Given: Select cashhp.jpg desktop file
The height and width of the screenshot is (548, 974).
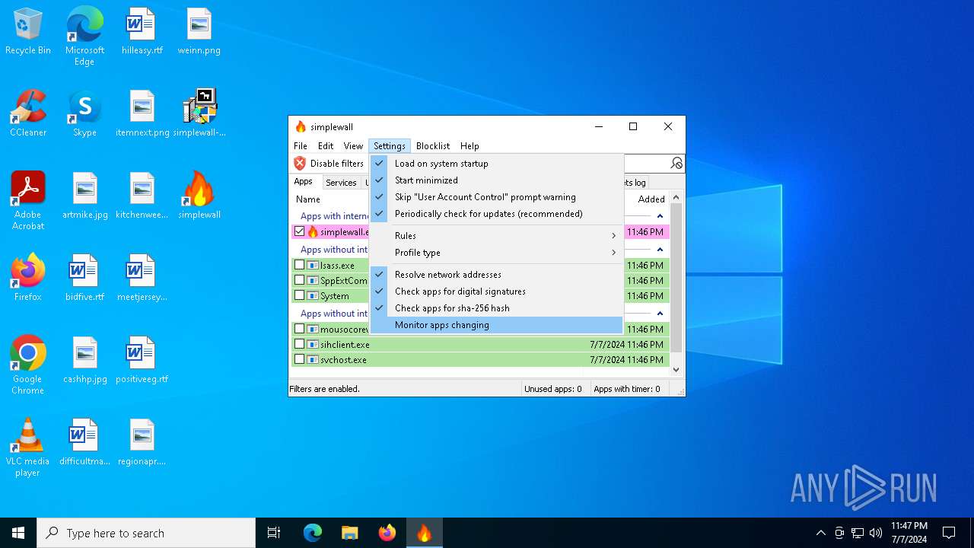Looking at the screenshot, I should point(84,361).
